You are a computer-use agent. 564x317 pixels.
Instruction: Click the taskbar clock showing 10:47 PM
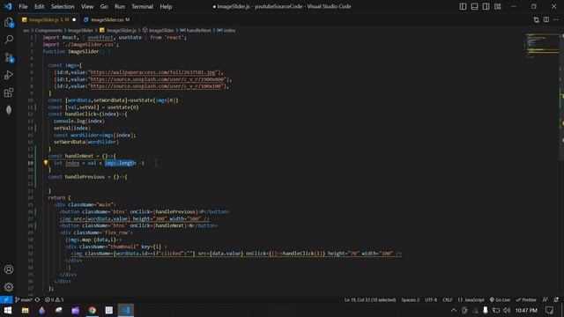526,310
